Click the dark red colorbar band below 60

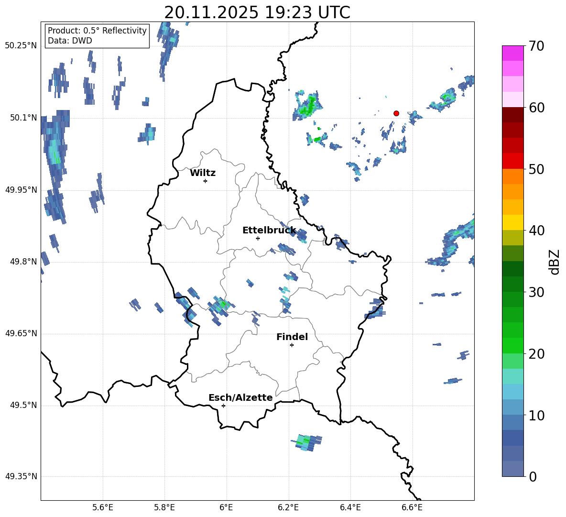(512, 115)
